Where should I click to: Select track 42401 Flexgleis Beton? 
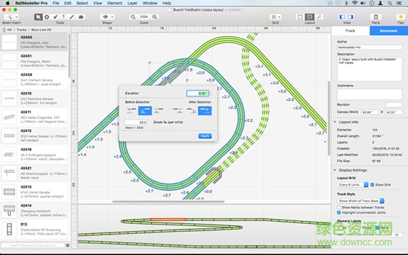(x=35, y=61)
